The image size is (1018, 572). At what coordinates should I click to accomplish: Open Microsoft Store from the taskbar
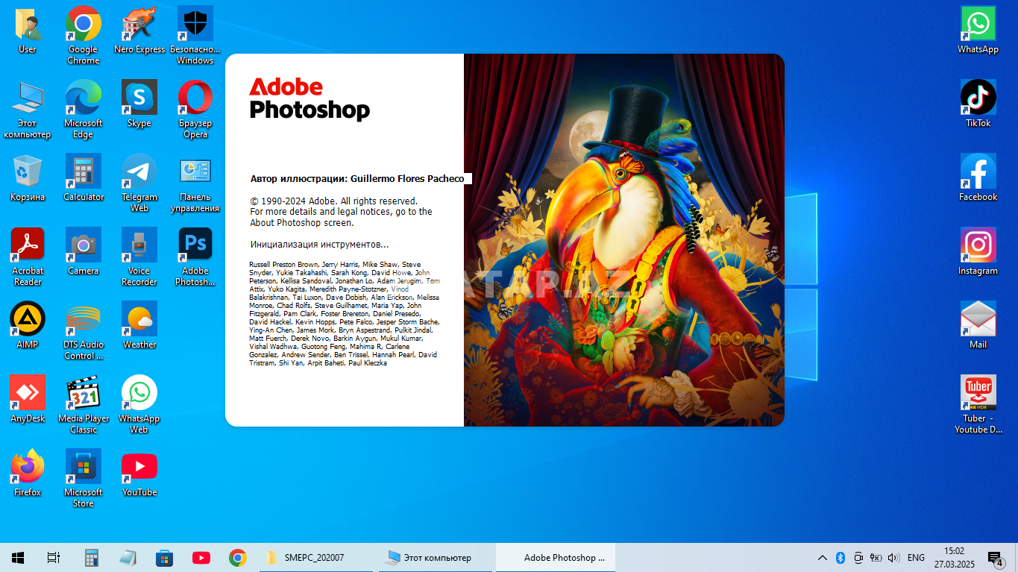(164, 557)
